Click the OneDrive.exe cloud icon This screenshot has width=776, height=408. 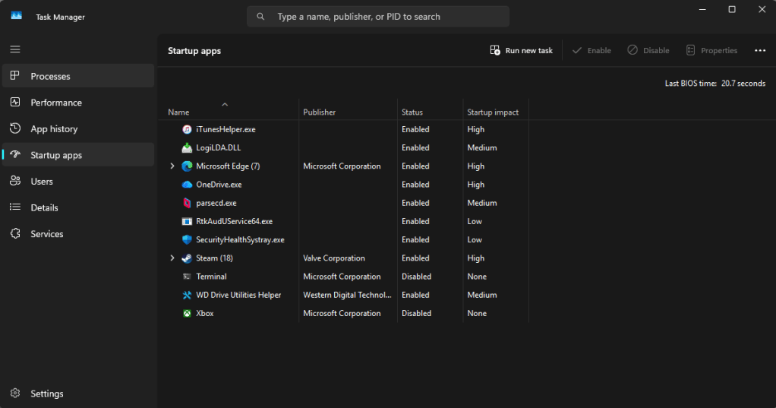pos(187,184)
